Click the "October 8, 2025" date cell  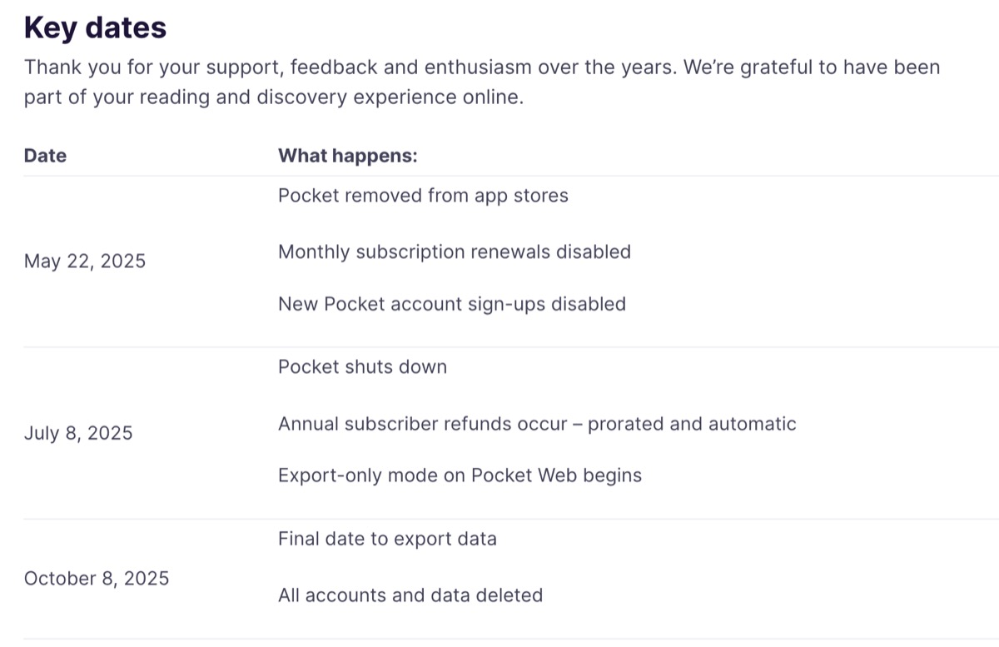point(96,579)
